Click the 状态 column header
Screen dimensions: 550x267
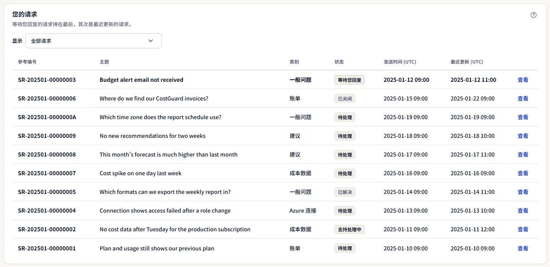click(339, 62)
